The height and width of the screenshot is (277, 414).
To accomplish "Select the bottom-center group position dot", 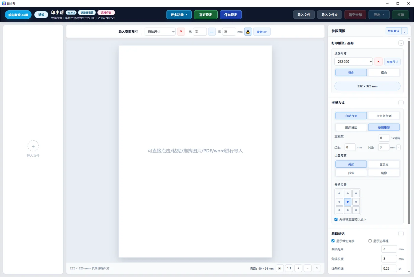I will (347, 210).
